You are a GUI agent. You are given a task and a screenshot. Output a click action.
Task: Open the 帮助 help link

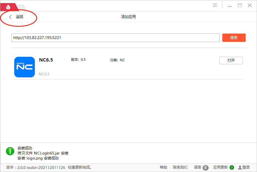point(164,168)
